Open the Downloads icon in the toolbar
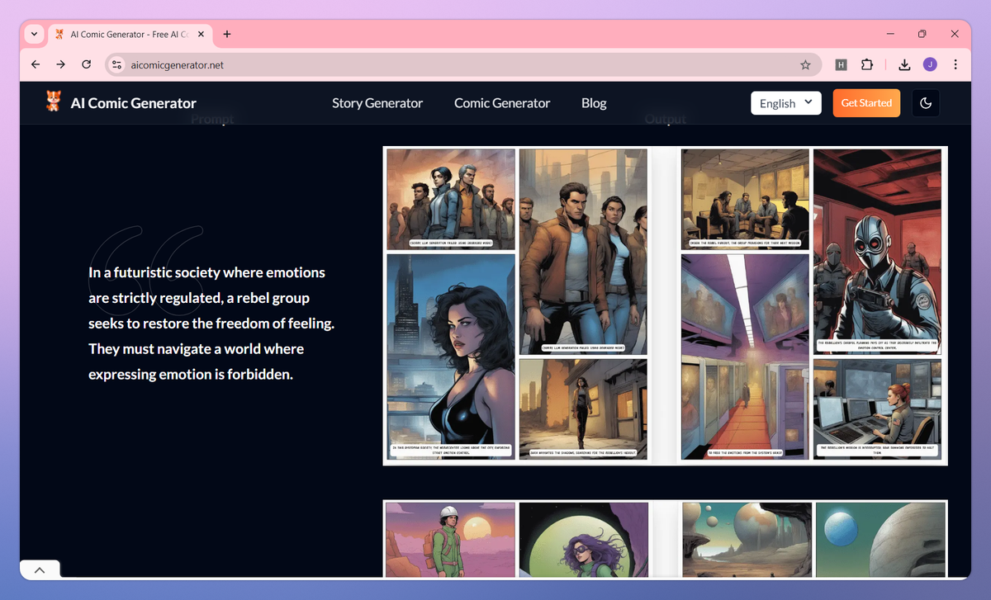Screen dimensions: 991x600 [904, 64]
